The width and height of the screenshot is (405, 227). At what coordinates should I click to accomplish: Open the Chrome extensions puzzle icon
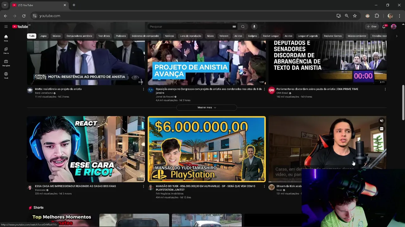[377, 16]
